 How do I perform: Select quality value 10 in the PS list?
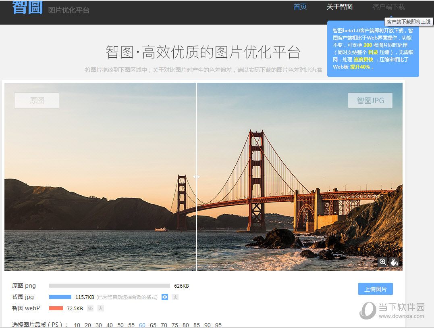[77, 325]
